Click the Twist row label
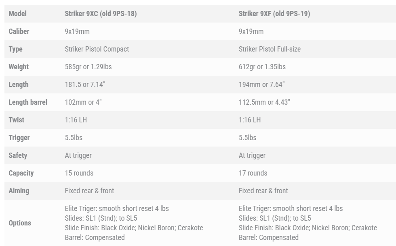Image resolution: width=396 pixels, height=246 pixels. click(x=17, y=120)
